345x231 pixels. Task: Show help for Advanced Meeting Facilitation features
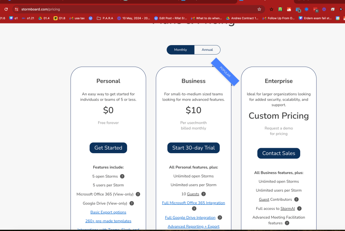pyautogui.click(x=287, y=223)
